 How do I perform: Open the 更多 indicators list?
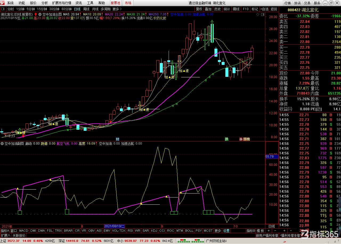pos(218,231)
